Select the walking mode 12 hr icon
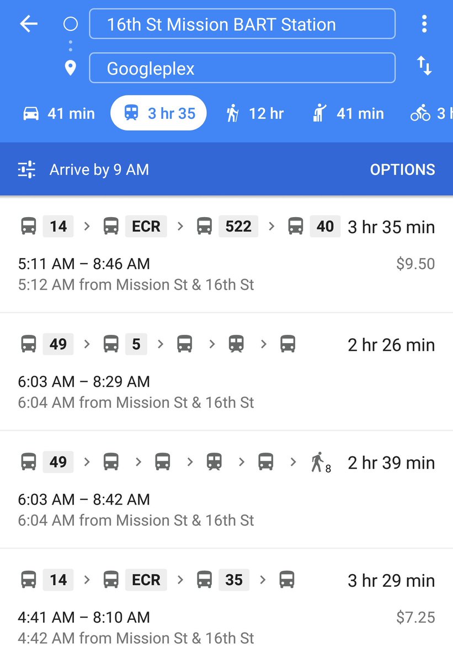 [x=233, y=113]
